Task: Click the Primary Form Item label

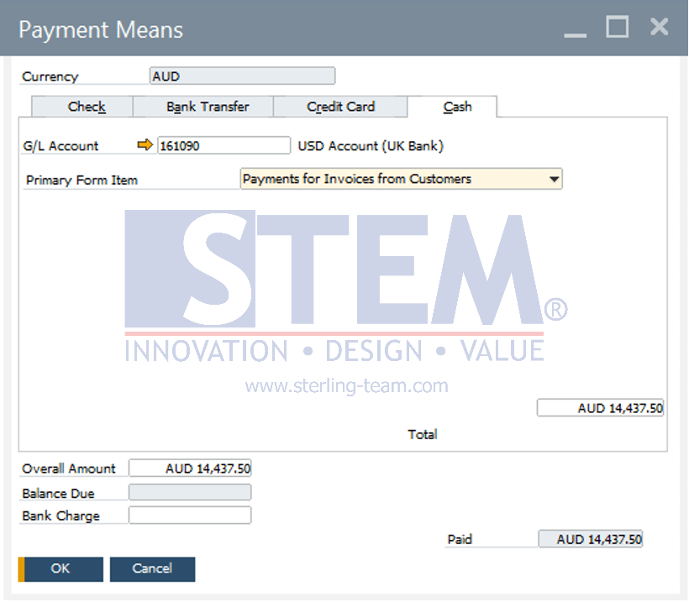Action: [82, 180]
